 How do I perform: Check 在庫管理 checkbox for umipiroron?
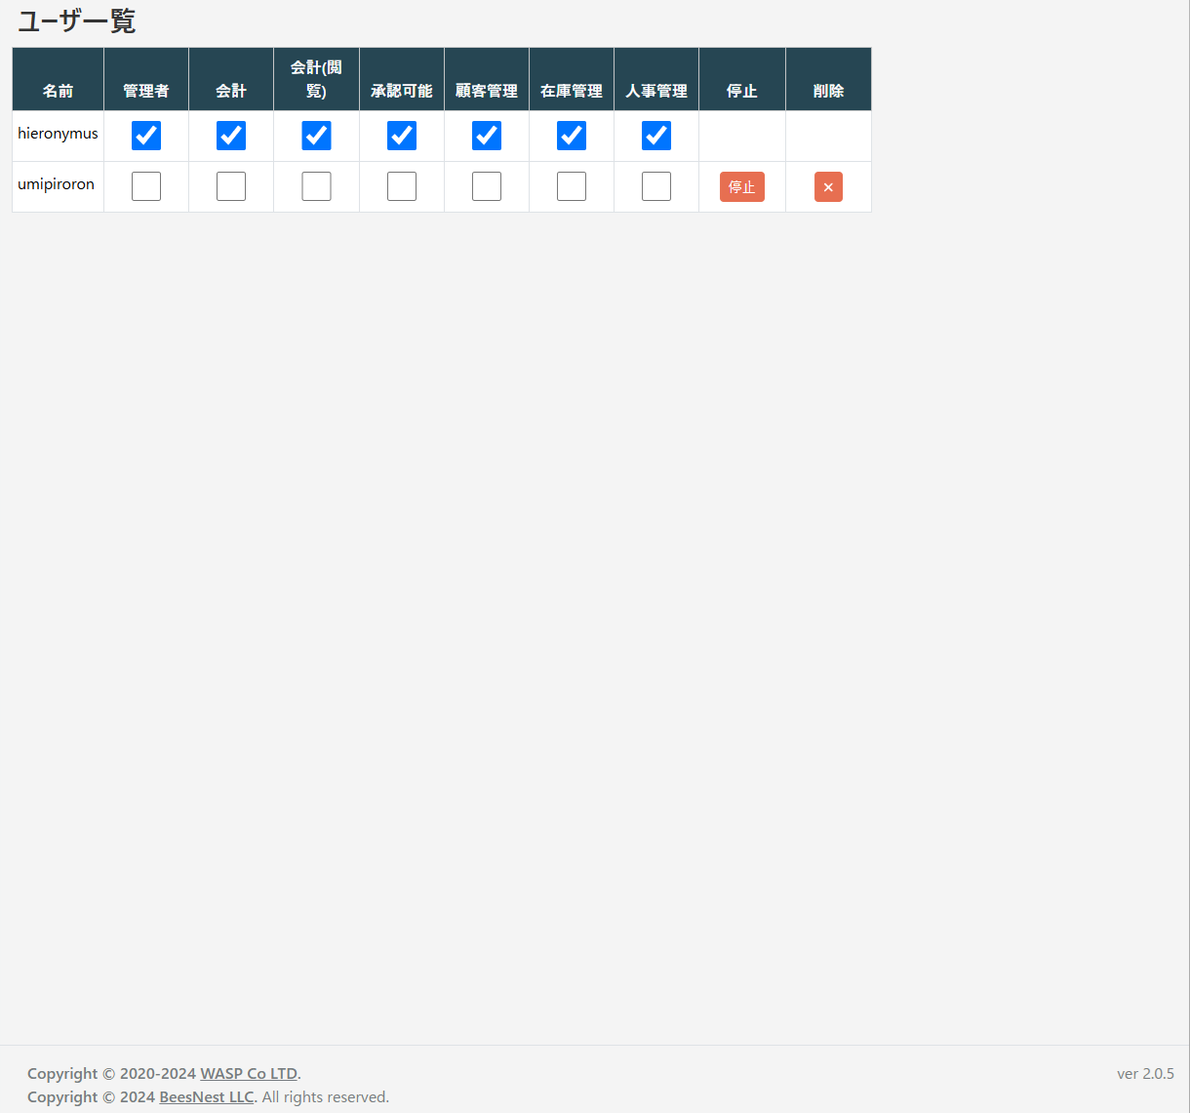tap(572, 186)
